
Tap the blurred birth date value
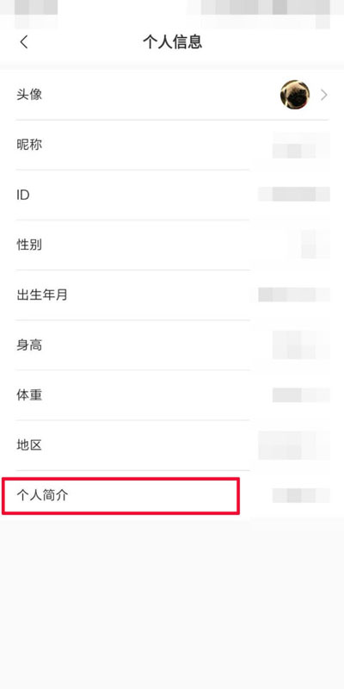tap(294, 295)
